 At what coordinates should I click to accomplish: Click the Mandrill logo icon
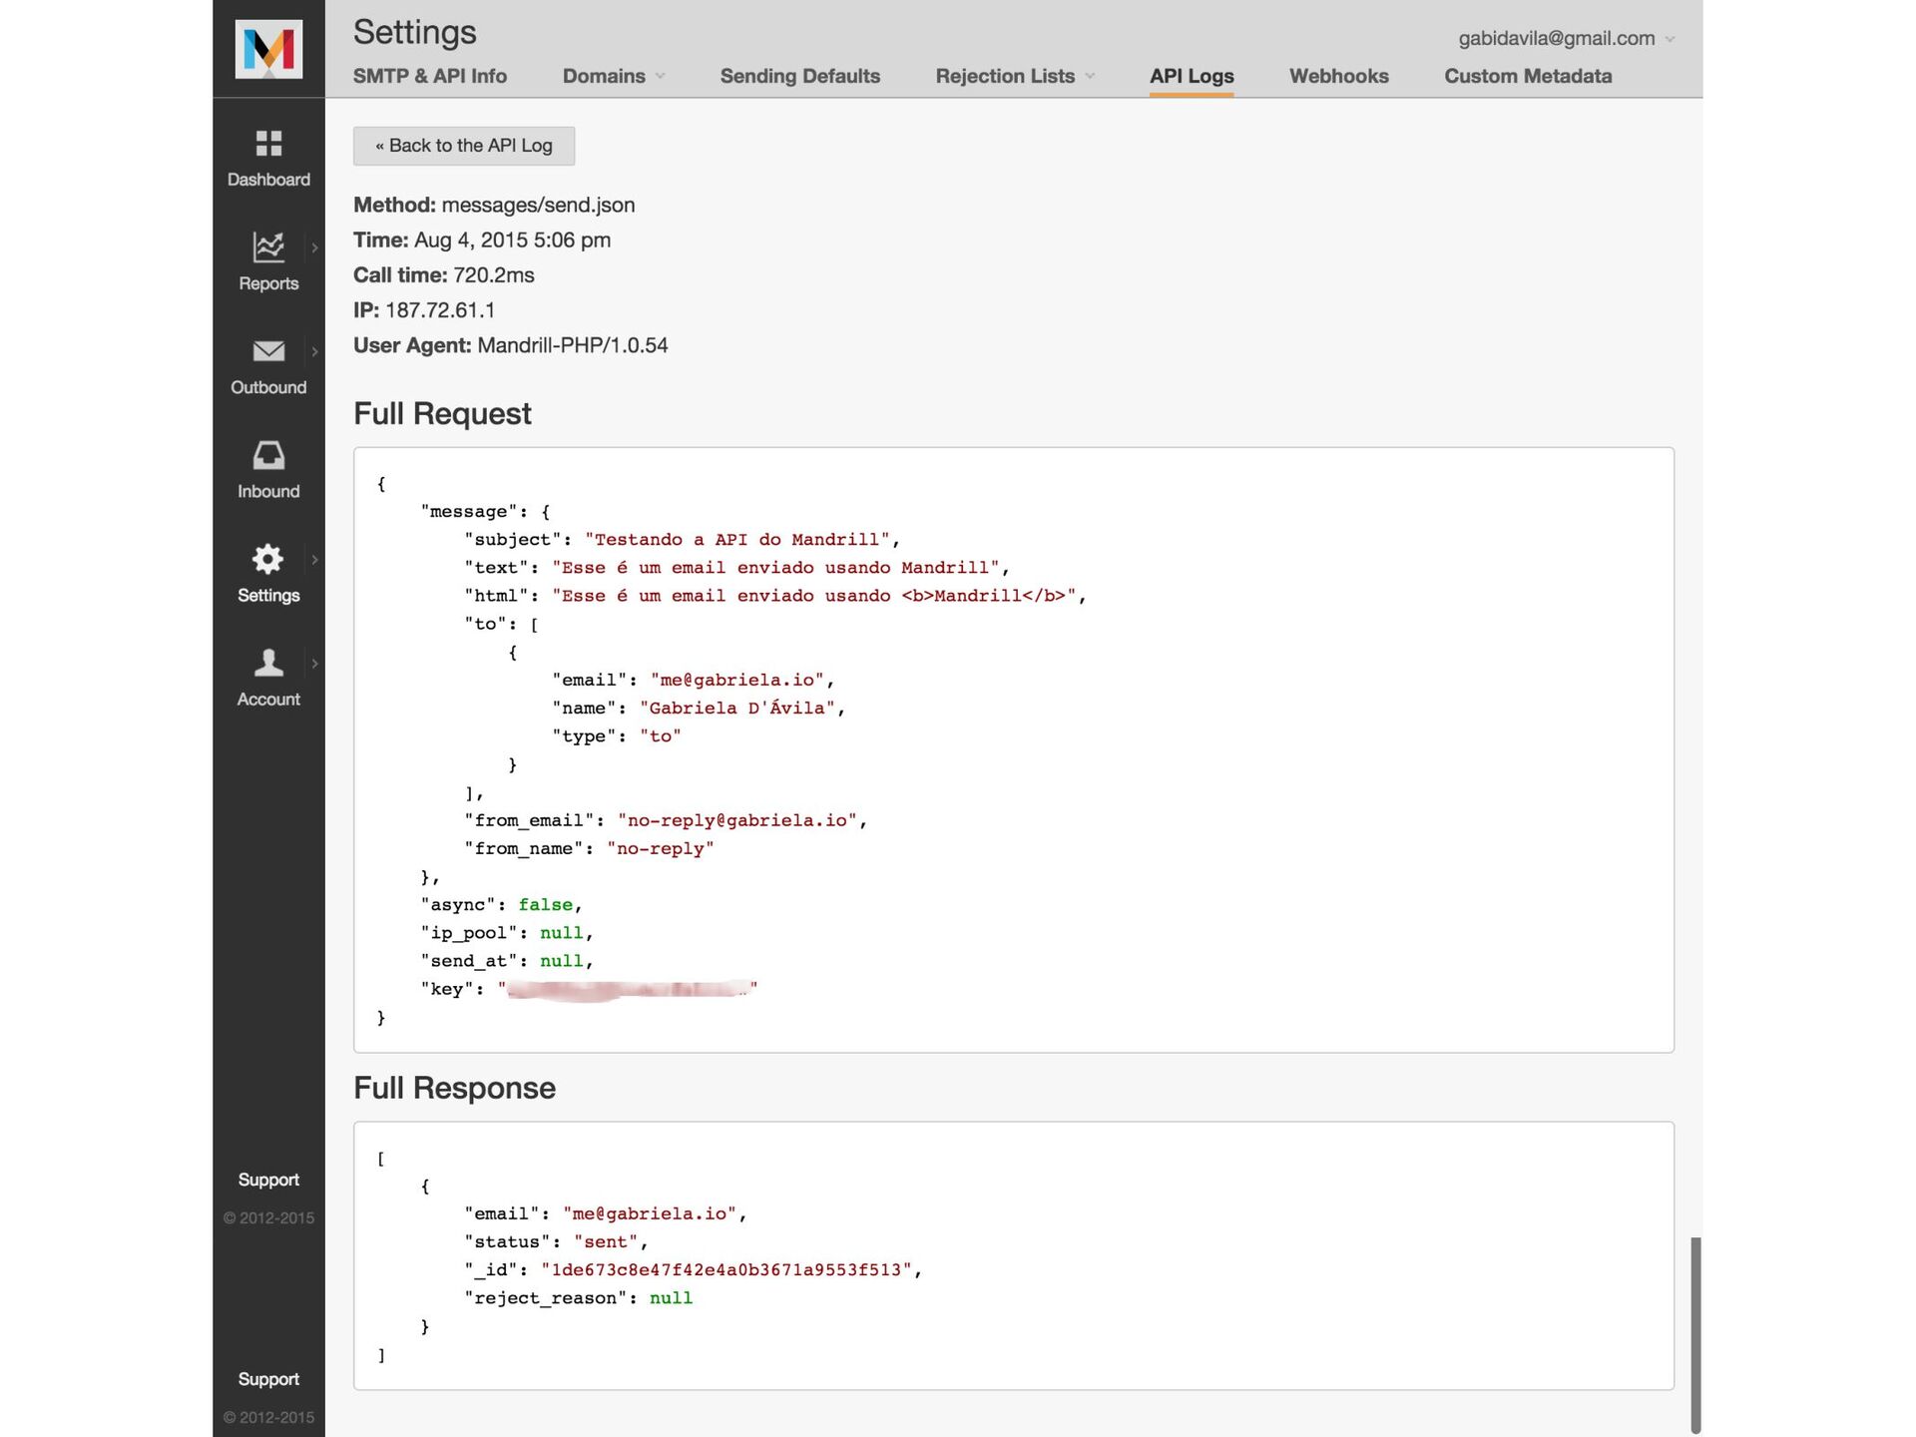[x=268, y=48]
